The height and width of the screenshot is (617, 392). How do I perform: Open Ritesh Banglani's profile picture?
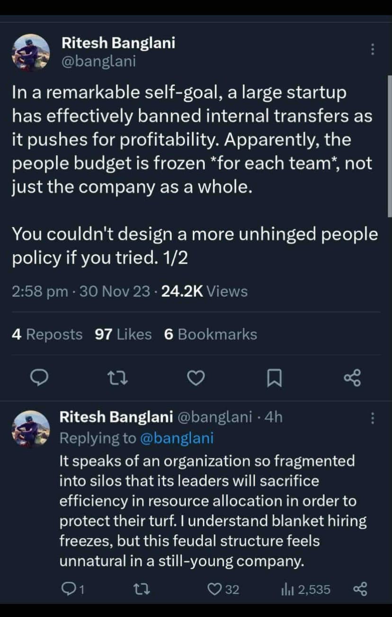click(30, 51)
